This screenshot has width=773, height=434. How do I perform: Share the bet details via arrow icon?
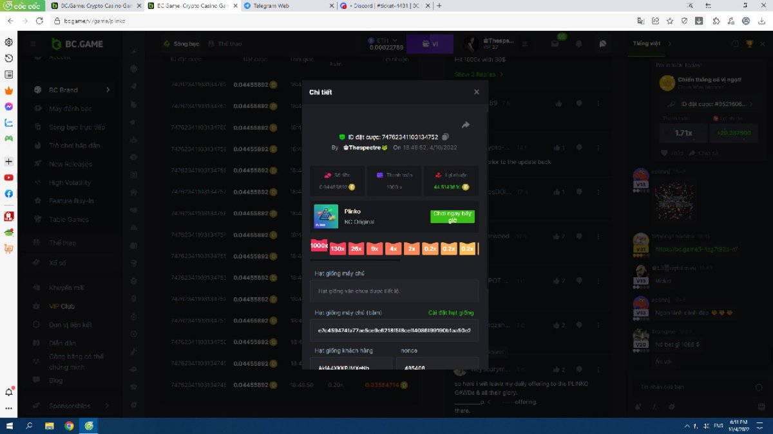466,125
